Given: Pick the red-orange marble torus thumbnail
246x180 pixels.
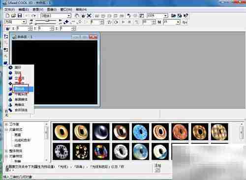Looking at the screenshot, I should point(180,132).
